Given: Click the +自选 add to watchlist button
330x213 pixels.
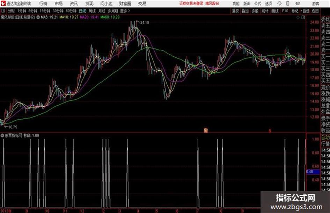Looking at the screenshot, I should click(305, 11).
